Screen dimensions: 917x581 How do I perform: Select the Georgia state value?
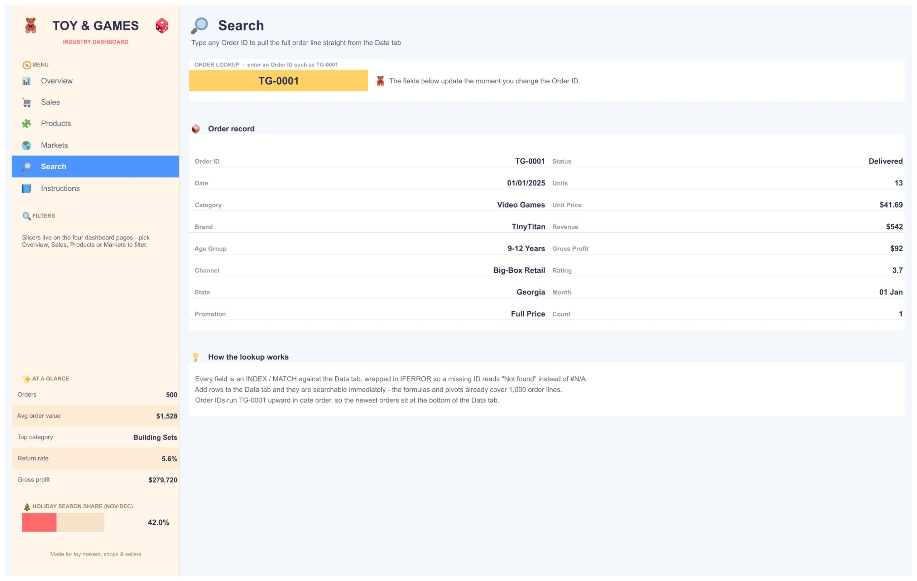(x=531, y=292)
